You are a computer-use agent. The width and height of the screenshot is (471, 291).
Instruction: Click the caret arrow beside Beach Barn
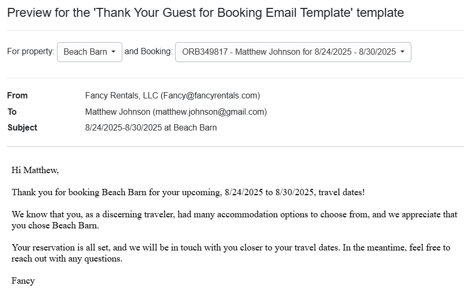pyautogui.click(x=113, y=52)
